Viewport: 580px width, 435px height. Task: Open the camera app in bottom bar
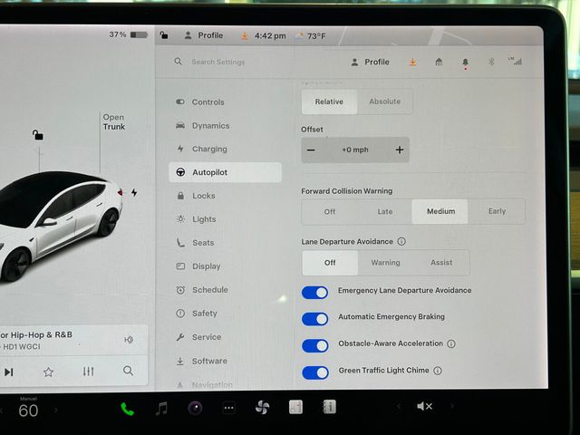[x=196, y=409]
